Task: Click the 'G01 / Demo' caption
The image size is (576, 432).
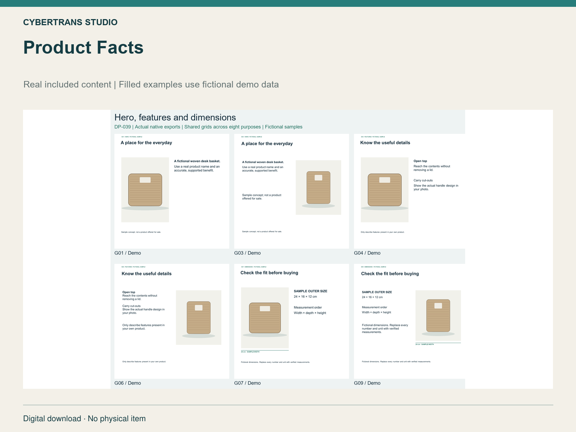Action: click(x=128, y=253)
